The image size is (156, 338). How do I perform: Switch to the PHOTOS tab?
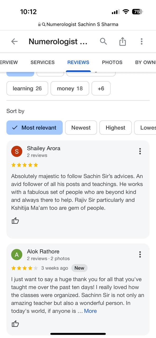[112, 62]
